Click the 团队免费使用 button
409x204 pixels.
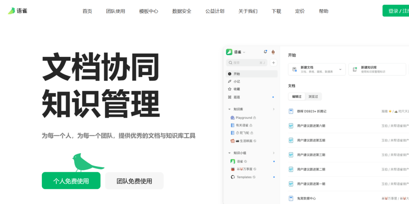pos(134,181)
